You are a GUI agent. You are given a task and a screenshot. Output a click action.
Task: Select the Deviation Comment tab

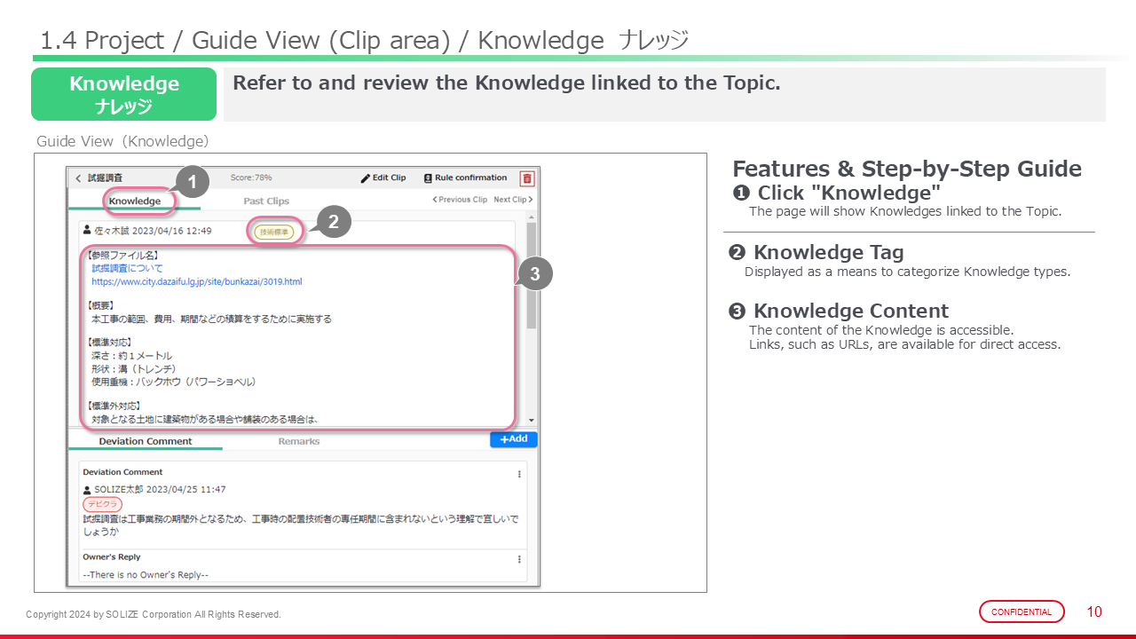coord(146,441)
